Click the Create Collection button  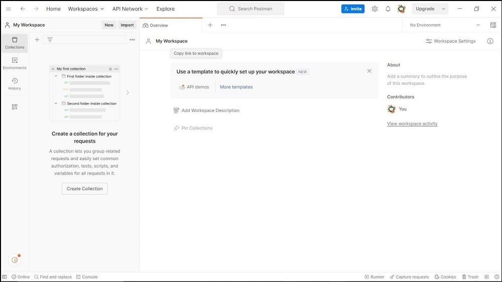point(84,189)
